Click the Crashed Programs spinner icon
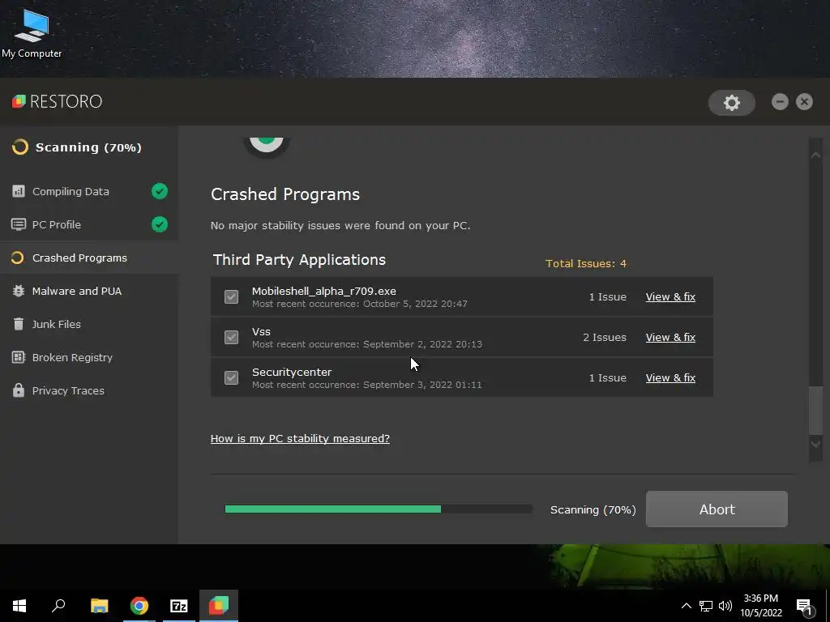Viewport: 830px width, 622px height. click(x=18, y=258)
